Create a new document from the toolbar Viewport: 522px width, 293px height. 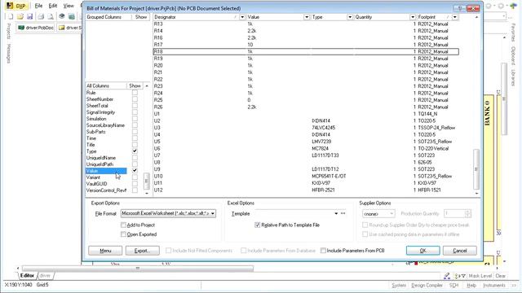(11, 16)
